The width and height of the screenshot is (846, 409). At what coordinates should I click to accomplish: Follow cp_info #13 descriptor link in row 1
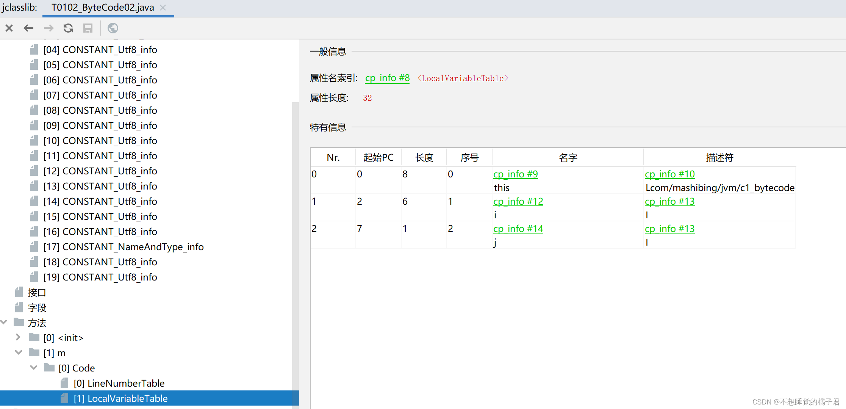point(670,201)
